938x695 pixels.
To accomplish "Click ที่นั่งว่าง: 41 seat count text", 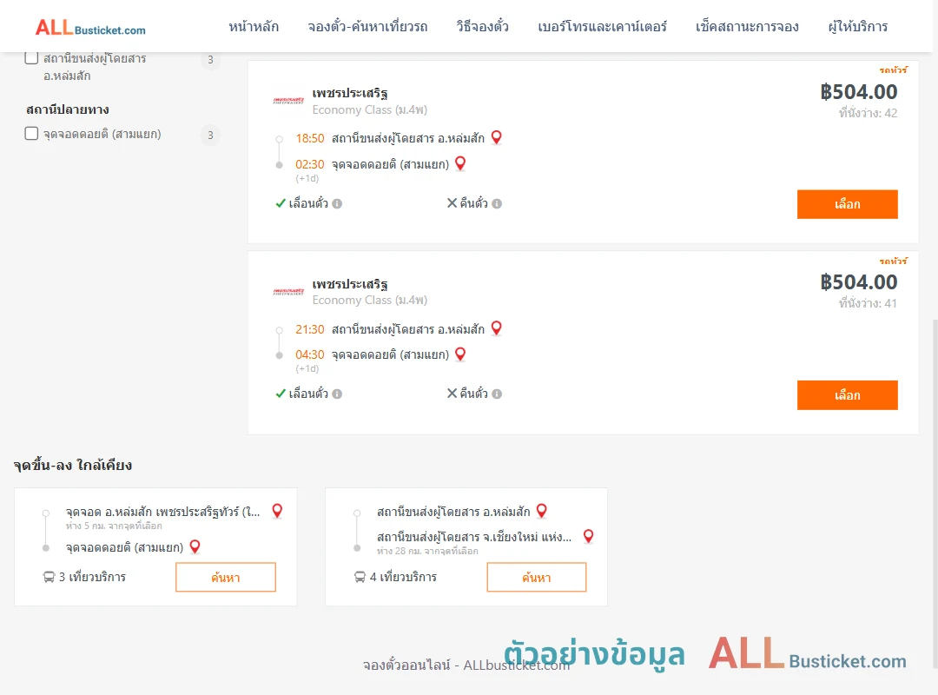I will [868, 303].
